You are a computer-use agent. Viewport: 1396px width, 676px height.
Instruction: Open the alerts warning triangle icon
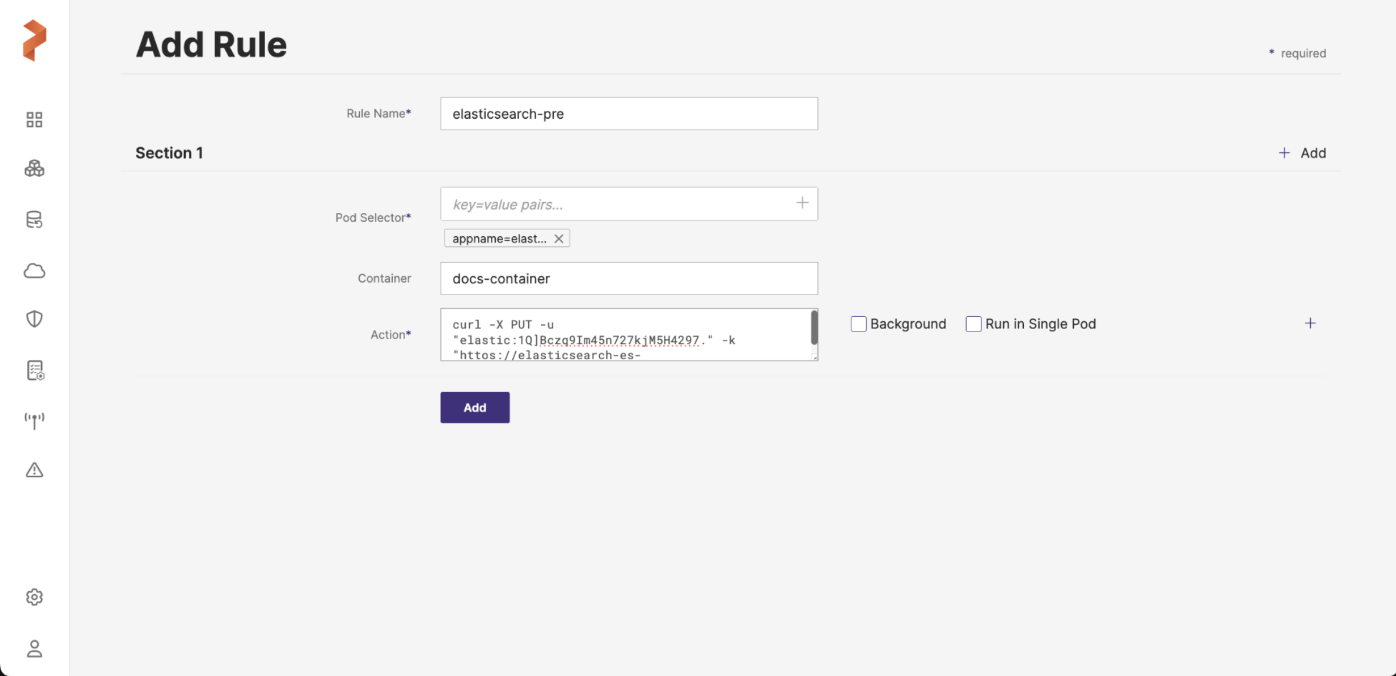click(x=34, y=470)
